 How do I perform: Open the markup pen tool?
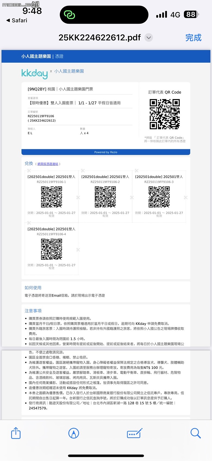pos(74,433)
